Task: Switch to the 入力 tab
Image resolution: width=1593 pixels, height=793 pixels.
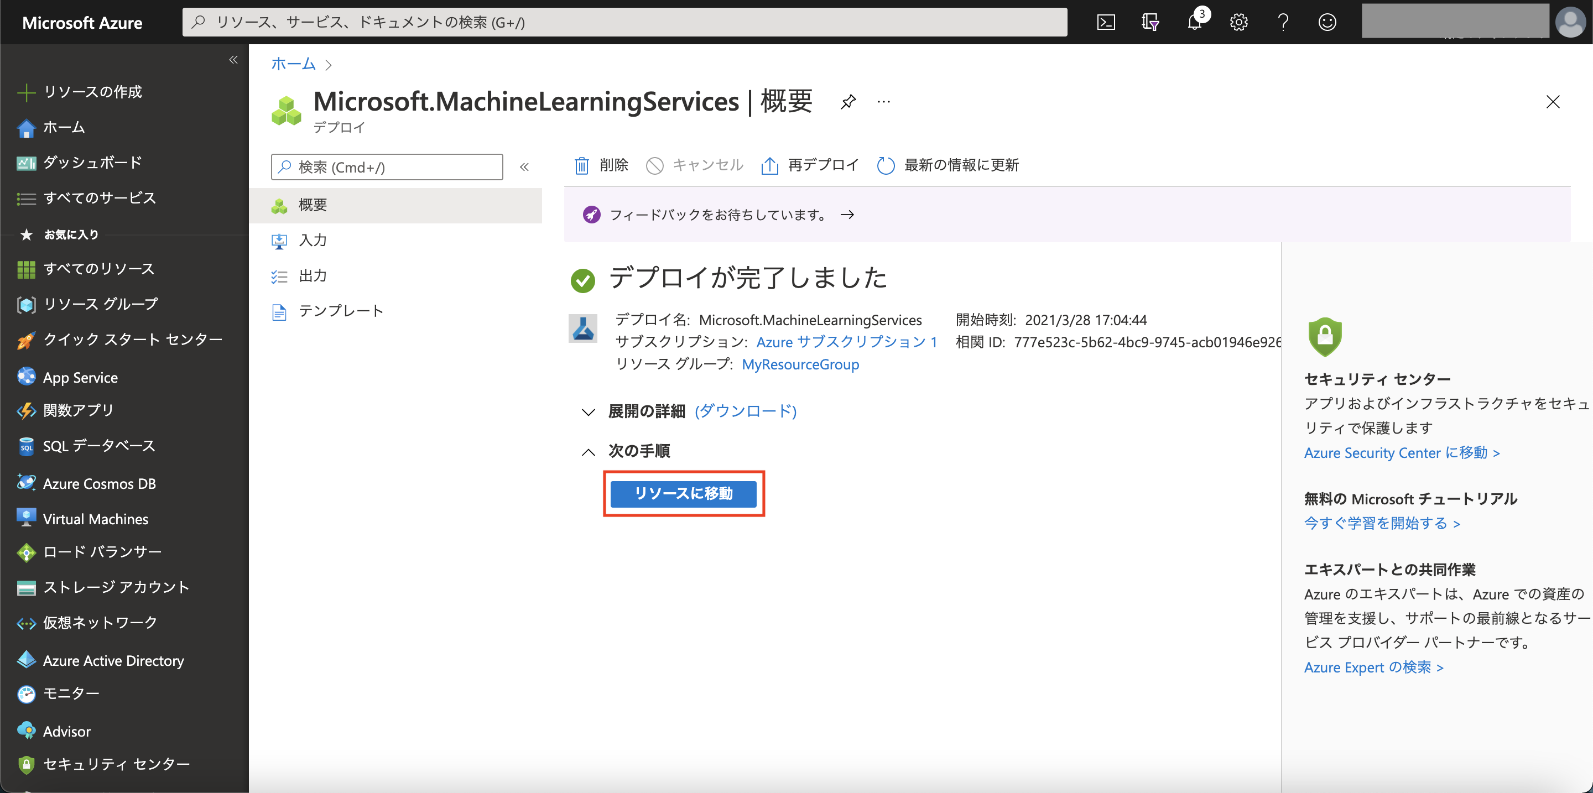Action: 314,240
